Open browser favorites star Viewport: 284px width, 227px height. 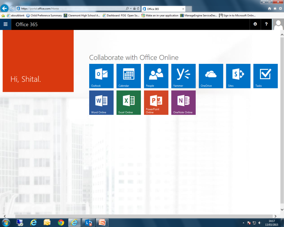click(275, 8)
